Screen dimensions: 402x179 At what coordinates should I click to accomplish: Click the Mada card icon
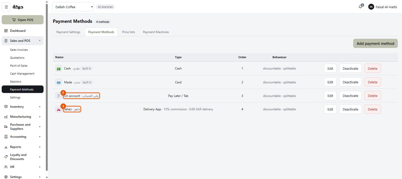[59, 82]
